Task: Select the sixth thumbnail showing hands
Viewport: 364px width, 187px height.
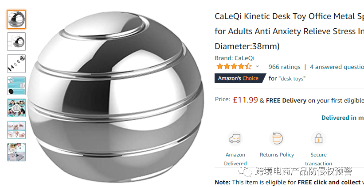Action: 16,130
